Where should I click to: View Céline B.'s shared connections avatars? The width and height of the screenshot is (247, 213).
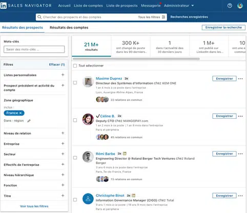click(102, 137)
